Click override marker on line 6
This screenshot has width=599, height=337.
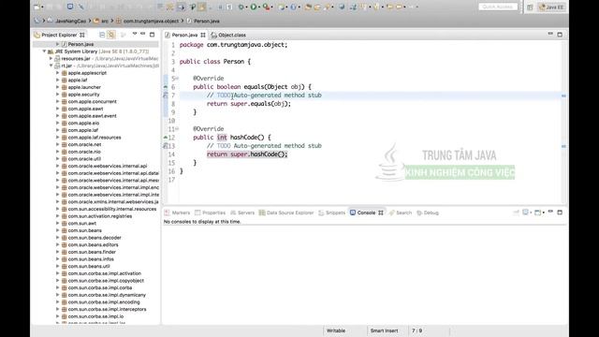(x=166, y=87)
